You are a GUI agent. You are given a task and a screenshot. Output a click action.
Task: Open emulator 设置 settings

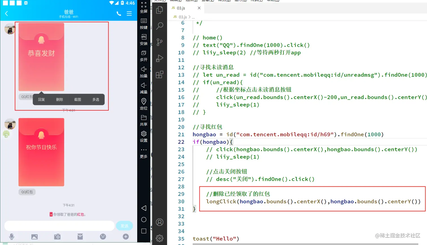click(144, 137)
